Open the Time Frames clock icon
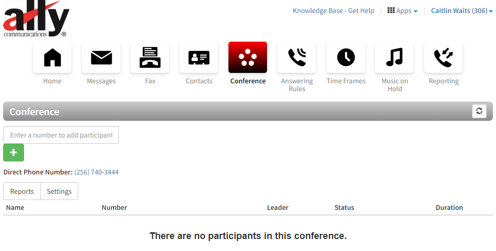Image resolution: width=496 pixels, height=251 pixels. point(346,57)
